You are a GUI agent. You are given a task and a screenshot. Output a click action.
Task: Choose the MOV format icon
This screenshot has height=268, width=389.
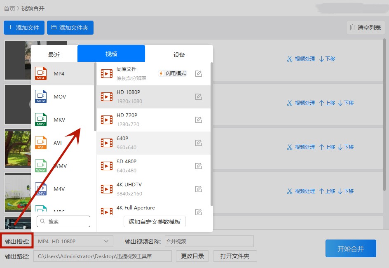[x=41, y=97]
